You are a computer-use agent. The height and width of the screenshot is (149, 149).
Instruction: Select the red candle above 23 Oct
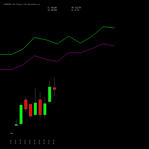(40, 107)
